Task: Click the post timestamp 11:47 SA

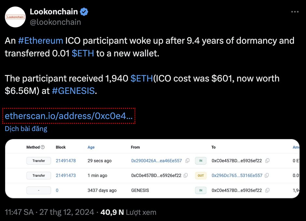Action: click(x=19, y=212)
